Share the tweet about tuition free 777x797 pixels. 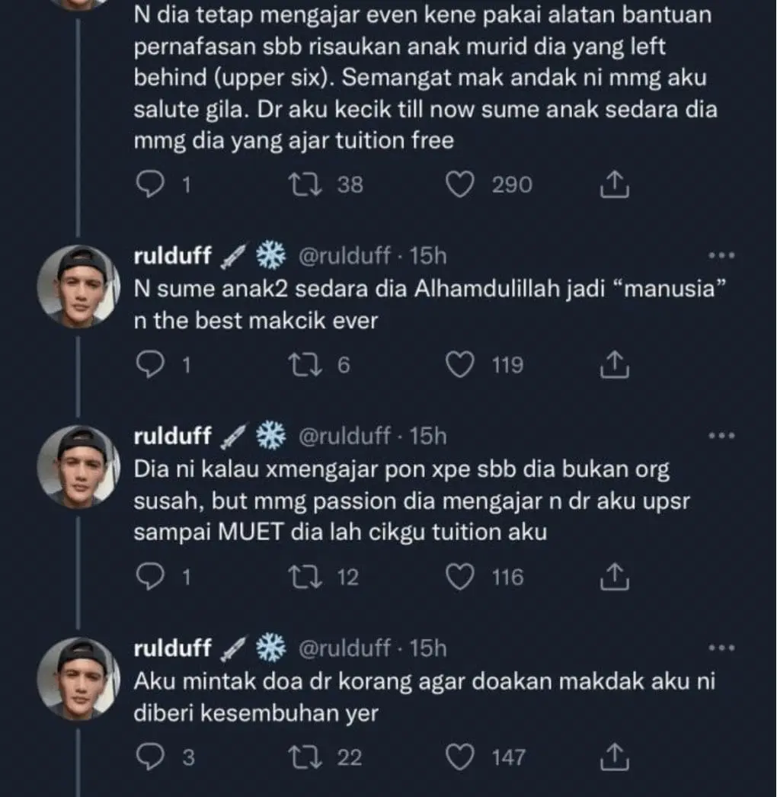(614, 185)
